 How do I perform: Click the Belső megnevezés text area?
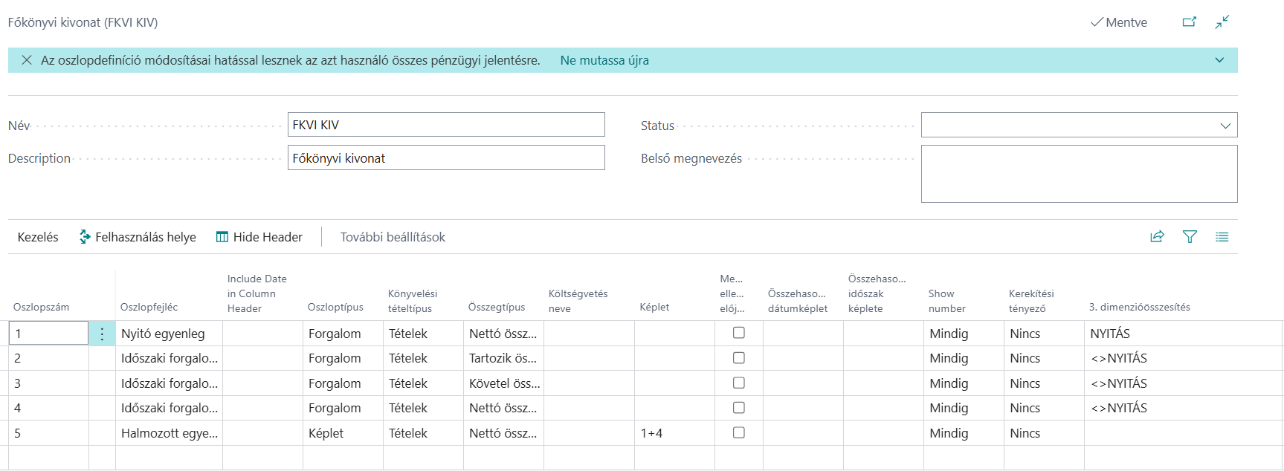1079,174
